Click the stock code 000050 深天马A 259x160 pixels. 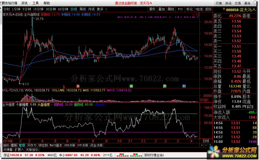pyautogui.click(x=241, y=10)
